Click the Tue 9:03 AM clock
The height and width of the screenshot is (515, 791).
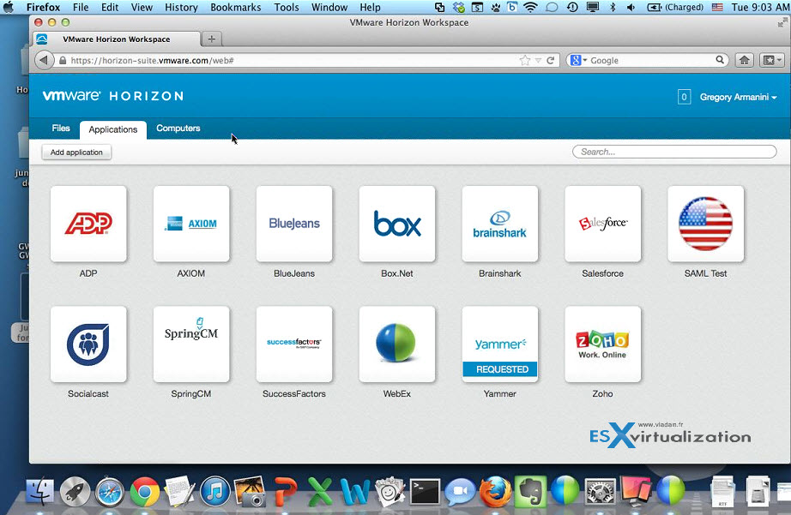tap(760, 7)
